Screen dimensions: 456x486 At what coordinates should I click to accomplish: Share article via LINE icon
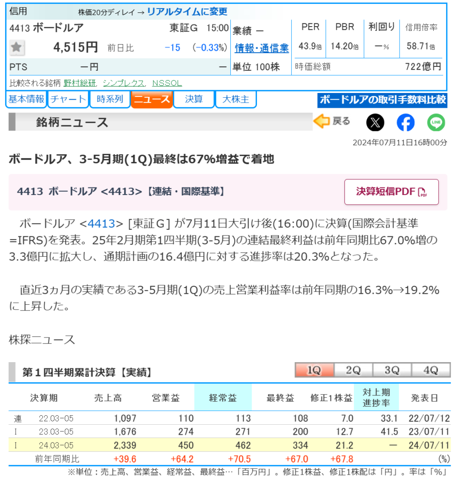click(436, 123)
